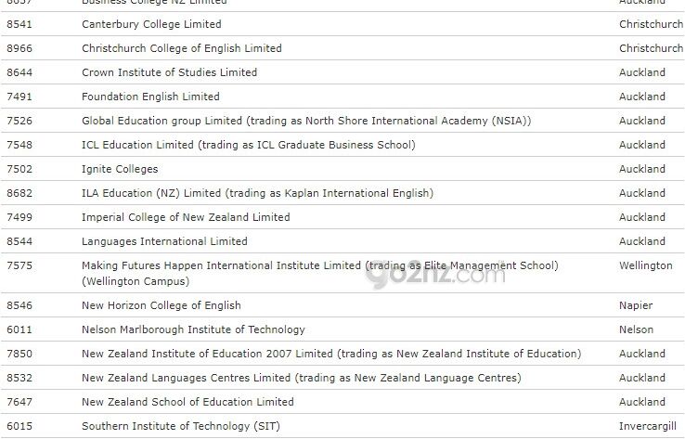
Task: Click provider code 8541
Action: click(x=19, y=24)
